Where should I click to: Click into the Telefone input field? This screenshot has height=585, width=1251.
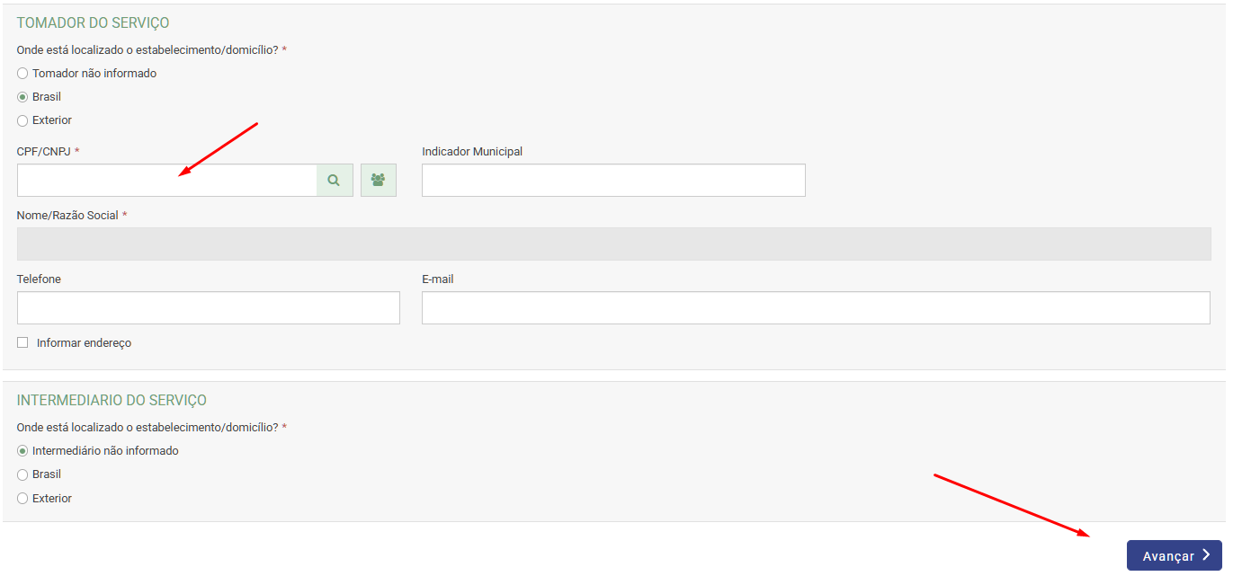(208, 307)
